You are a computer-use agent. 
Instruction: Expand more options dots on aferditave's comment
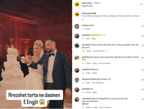point(107,51)
